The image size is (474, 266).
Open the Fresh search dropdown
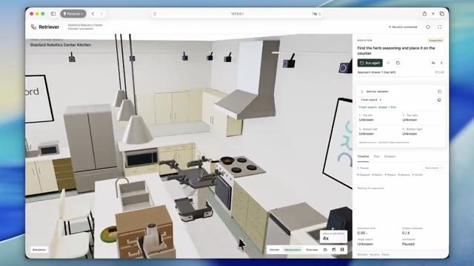click(x=371, y=100)
